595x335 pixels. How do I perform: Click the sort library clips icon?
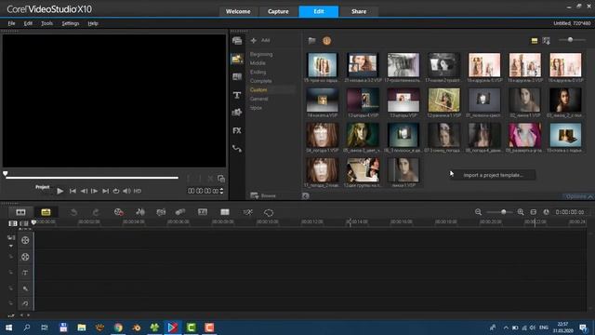(547, 41)
